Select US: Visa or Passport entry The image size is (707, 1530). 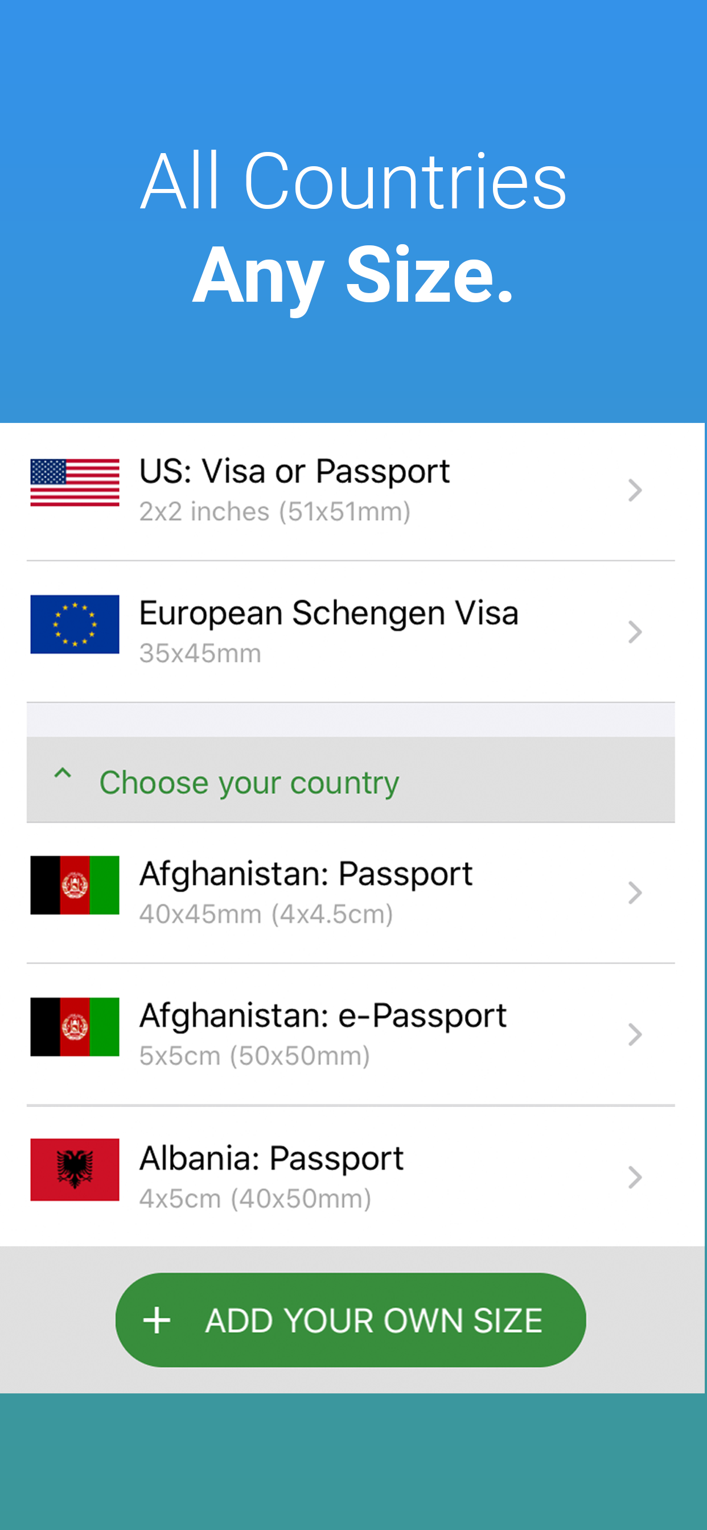point(294,472)
